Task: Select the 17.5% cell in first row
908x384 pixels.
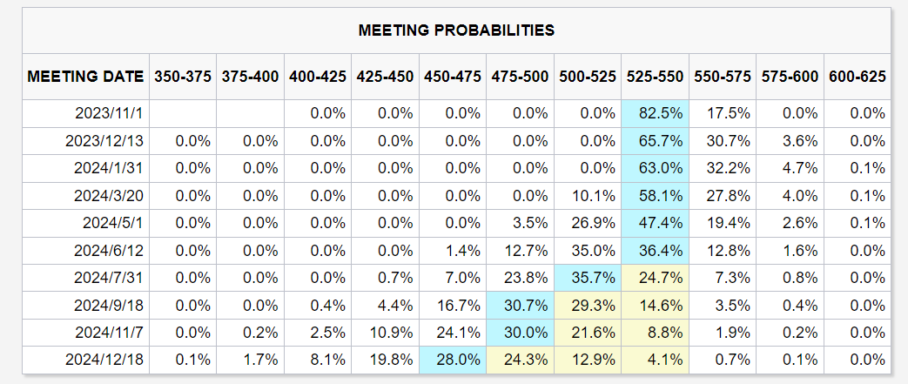Action: (x=723, y=113)
